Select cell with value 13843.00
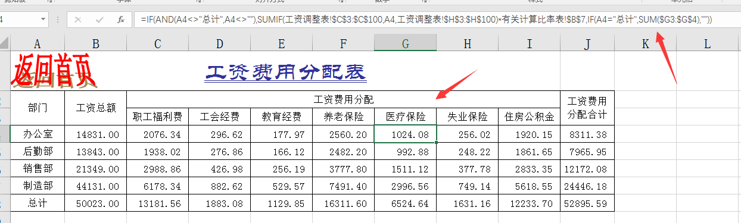The image size is (741, 223). click(x=95, y=151)
